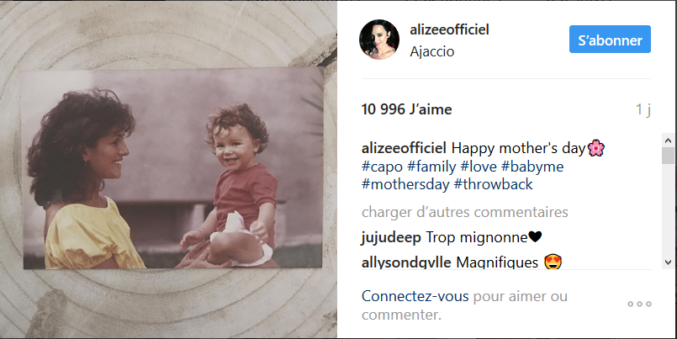
Task: Click Connectez-vous login link
Action: coord(415,296)
